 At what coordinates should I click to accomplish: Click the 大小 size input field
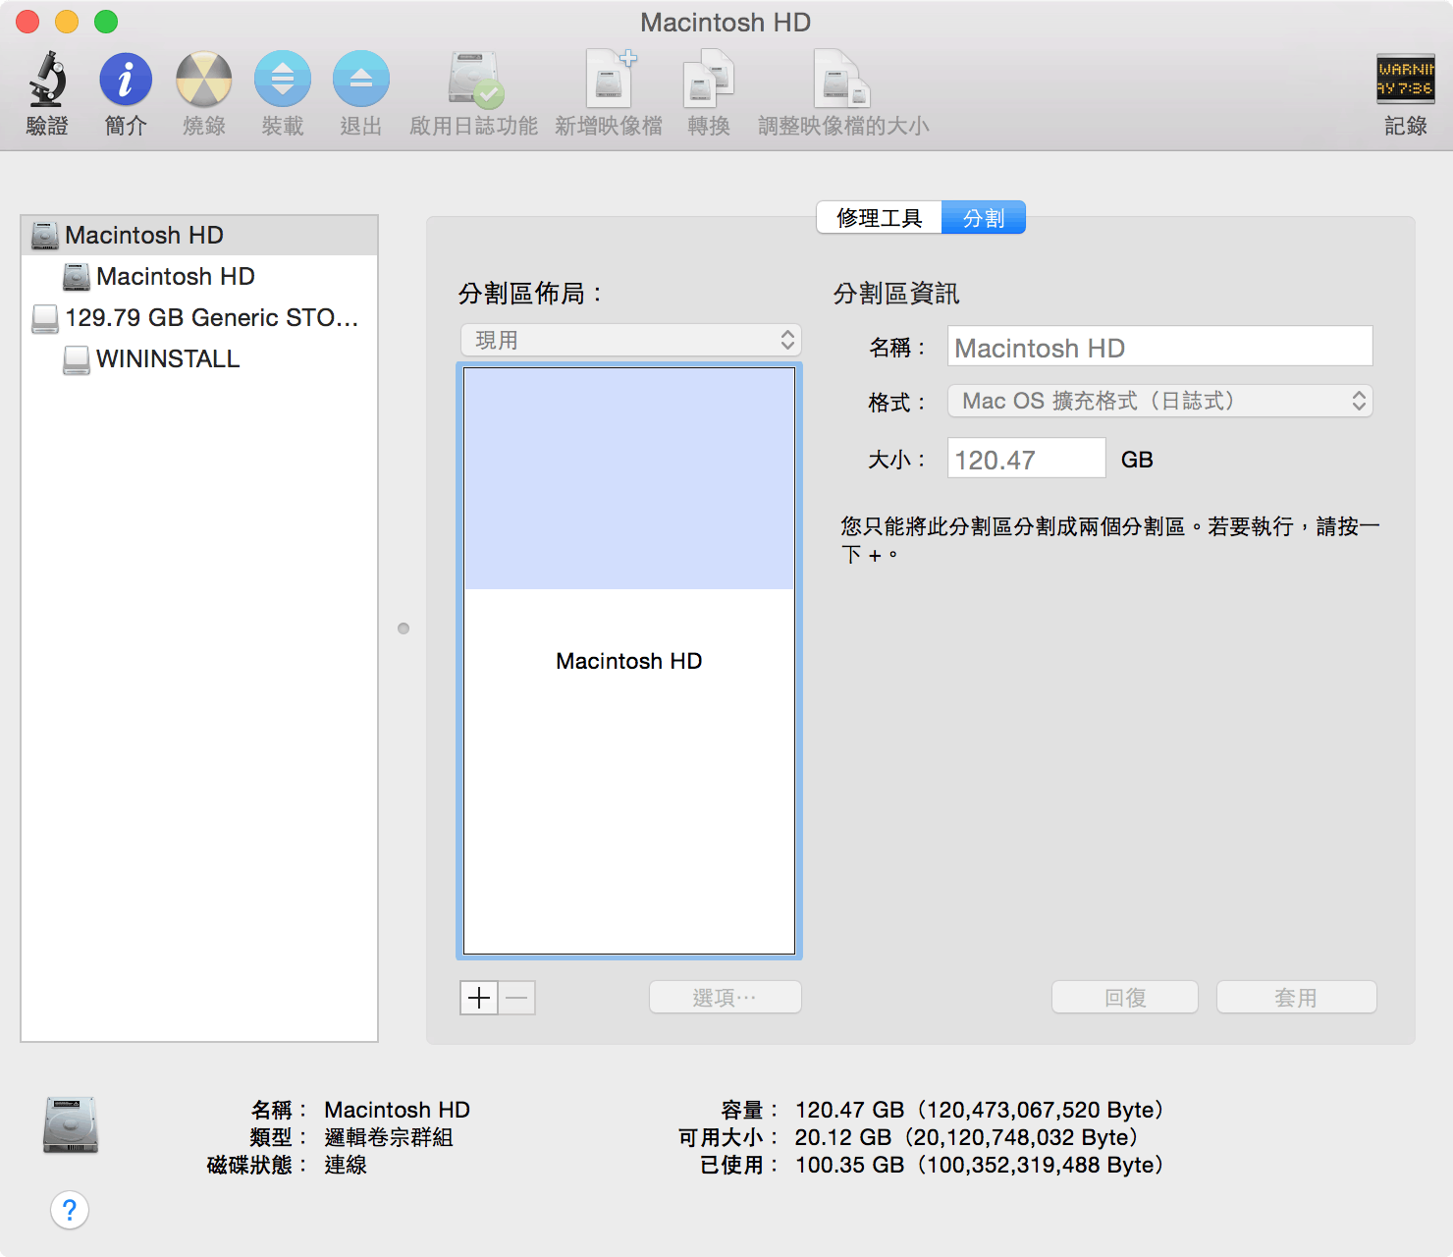[x=1026, y=459]
